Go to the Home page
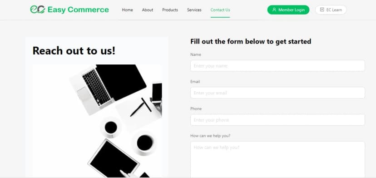Screen dimensions: 376x178 click(x=127, y=10)
